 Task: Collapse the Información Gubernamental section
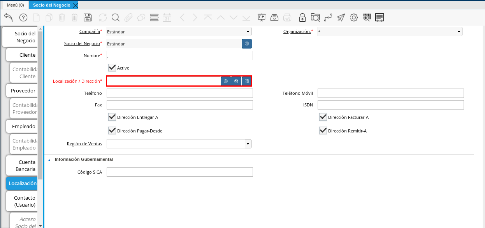[x=49, y=160]
